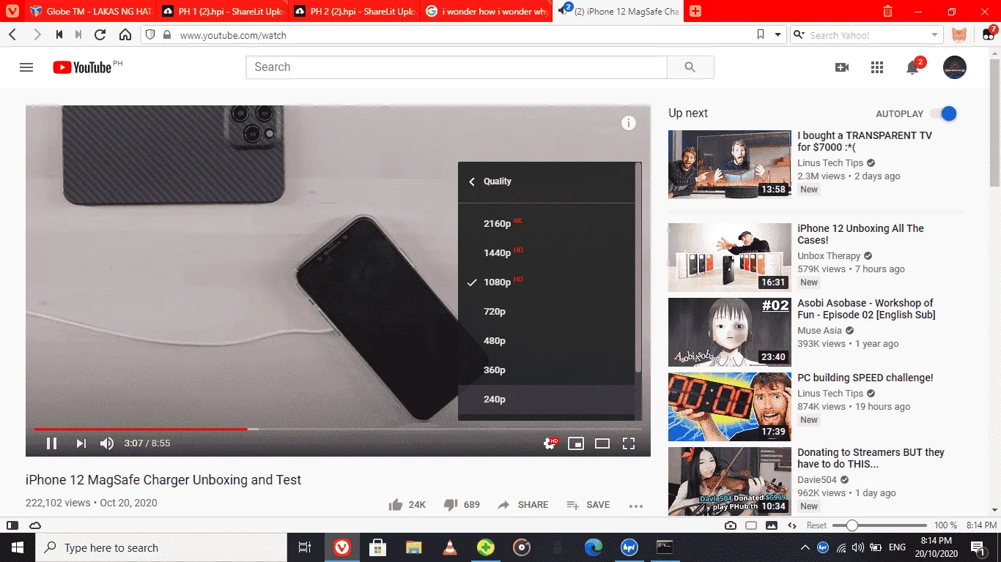Click the SAVE button

[x=588, y=505]
